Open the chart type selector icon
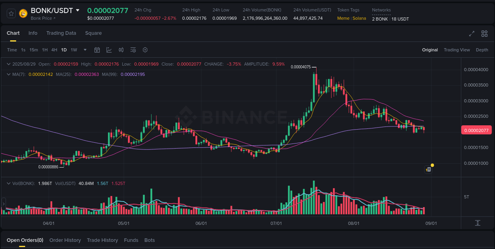The height and width of the screenshot is (249, 495). (x=109, y=50)
